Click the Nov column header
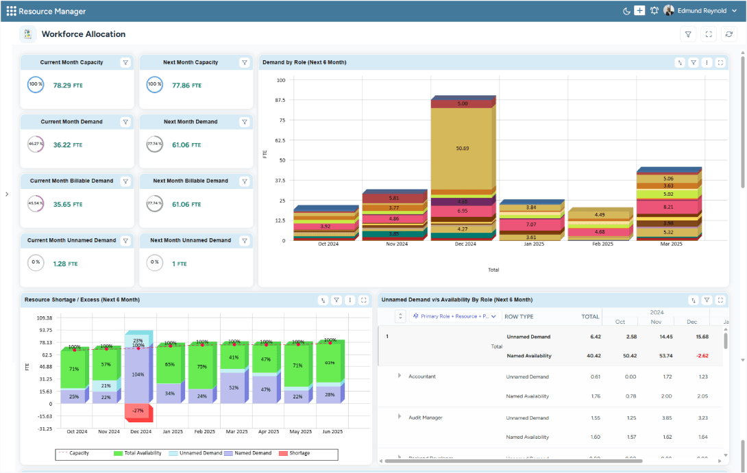 point(656,322)
